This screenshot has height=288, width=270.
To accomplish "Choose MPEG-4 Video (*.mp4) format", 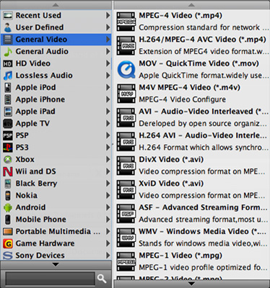I will click(192, 22).
